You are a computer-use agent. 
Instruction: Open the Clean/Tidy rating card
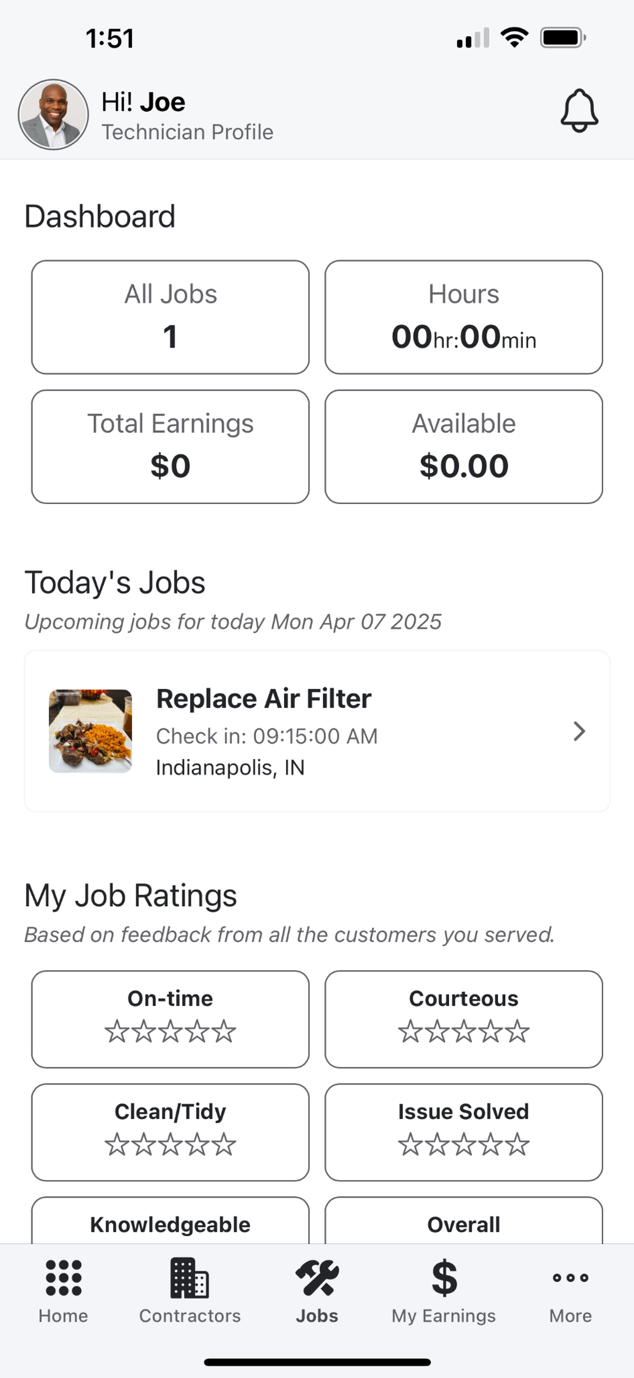[171, 1132]
